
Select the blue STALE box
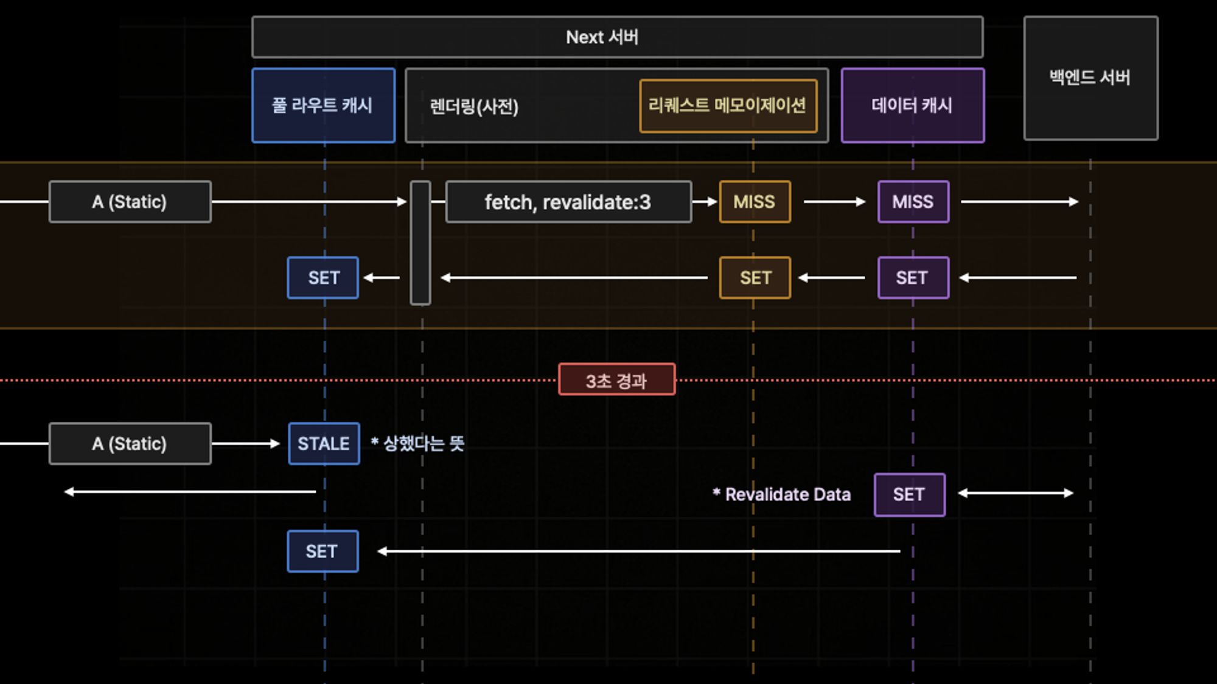click(324, 444)
